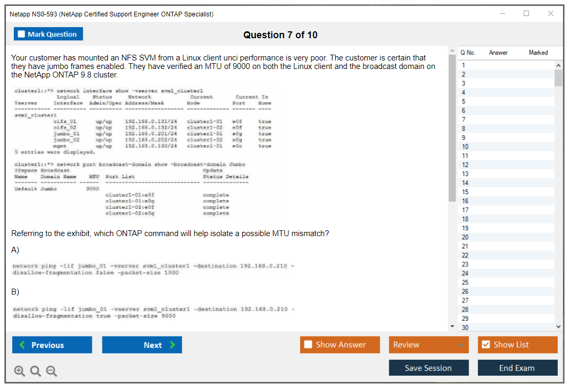Go to the Previous question
The image size is (571, 390).
click(x=52, y=345)
